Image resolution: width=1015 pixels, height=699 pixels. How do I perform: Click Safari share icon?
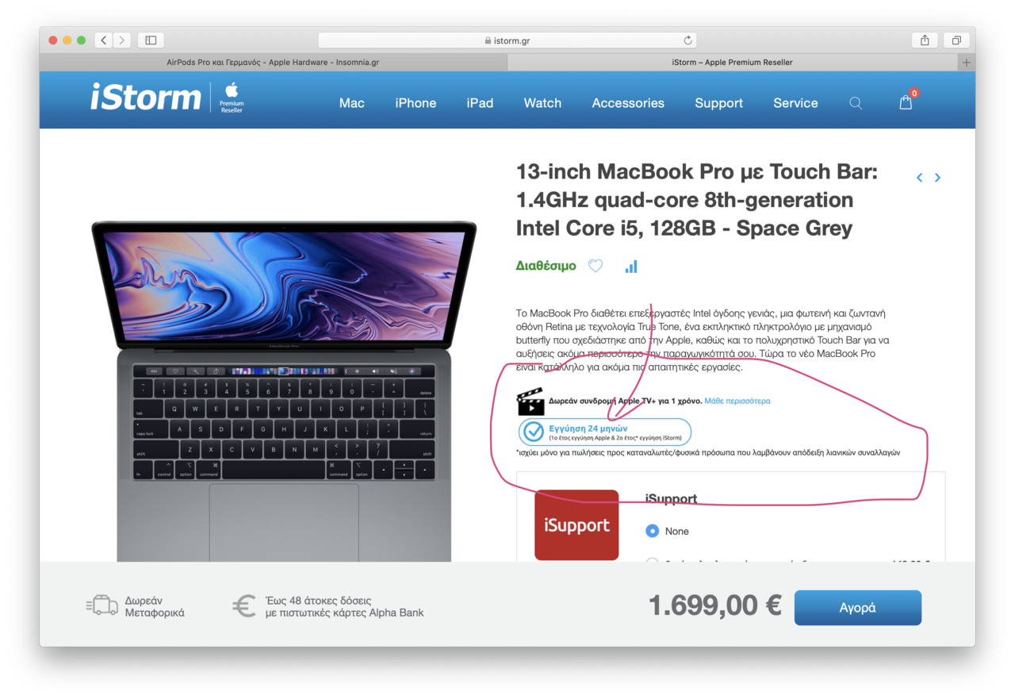coord(925,40)
